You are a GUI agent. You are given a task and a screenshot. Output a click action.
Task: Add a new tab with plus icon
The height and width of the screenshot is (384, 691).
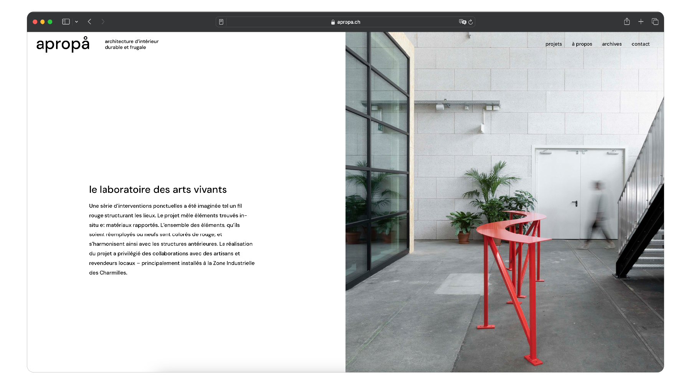(641, 22)
